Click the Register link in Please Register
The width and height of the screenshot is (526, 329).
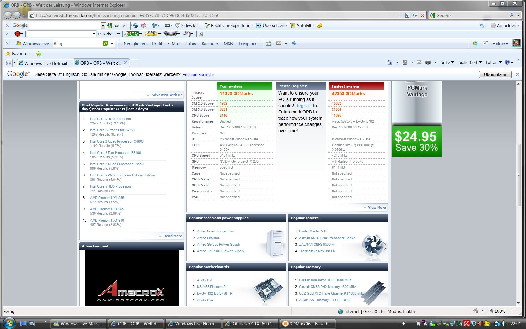(x=303, y=106)
